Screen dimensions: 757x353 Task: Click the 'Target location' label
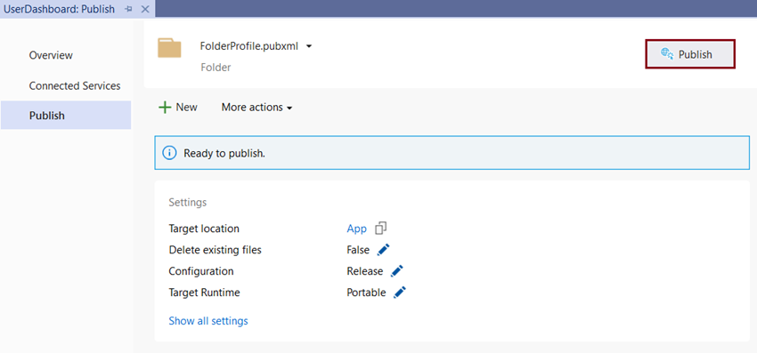pyautogui.click(x=204, y=229)
